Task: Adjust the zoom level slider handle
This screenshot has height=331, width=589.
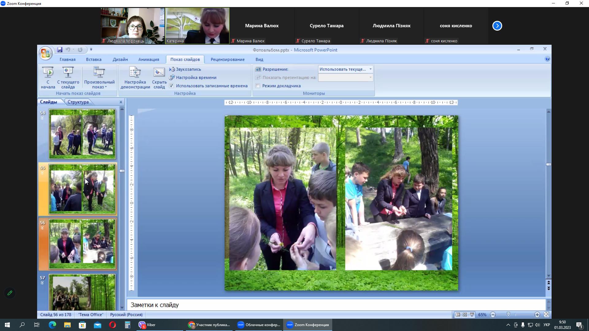Action: coord(508,315)
